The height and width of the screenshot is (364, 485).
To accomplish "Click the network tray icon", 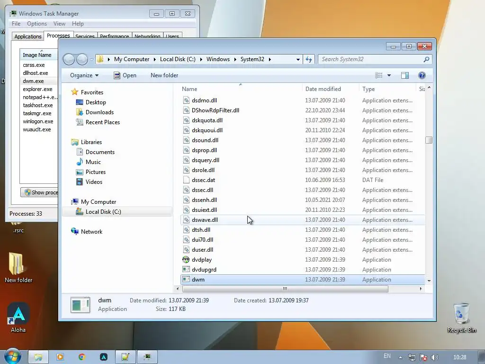I will [412, 357].
